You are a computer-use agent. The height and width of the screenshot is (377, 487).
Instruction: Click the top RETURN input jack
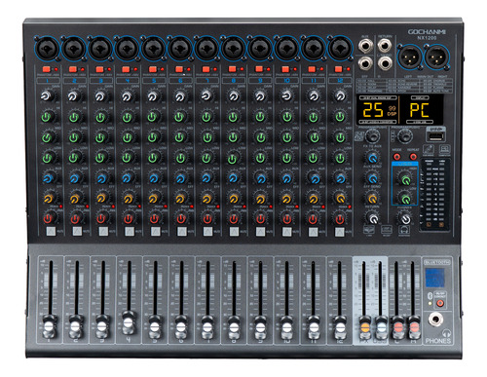click(x=385, y=46)
